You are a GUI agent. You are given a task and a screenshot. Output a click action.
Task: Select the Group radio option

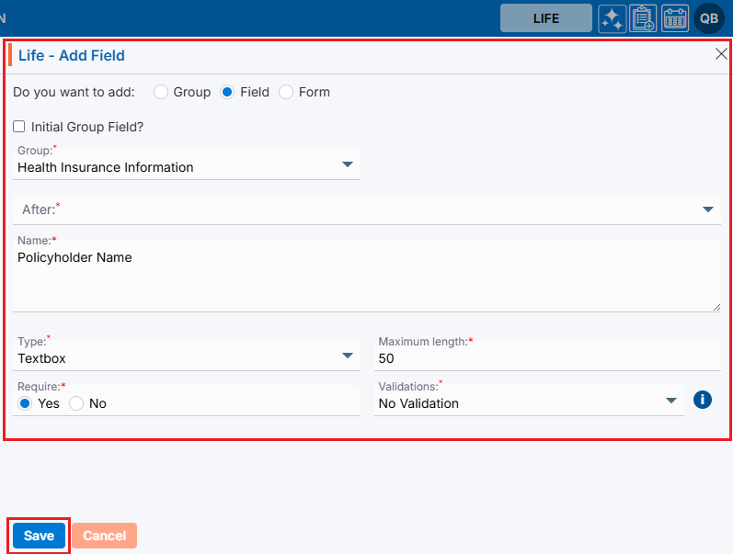pos(161,92)
